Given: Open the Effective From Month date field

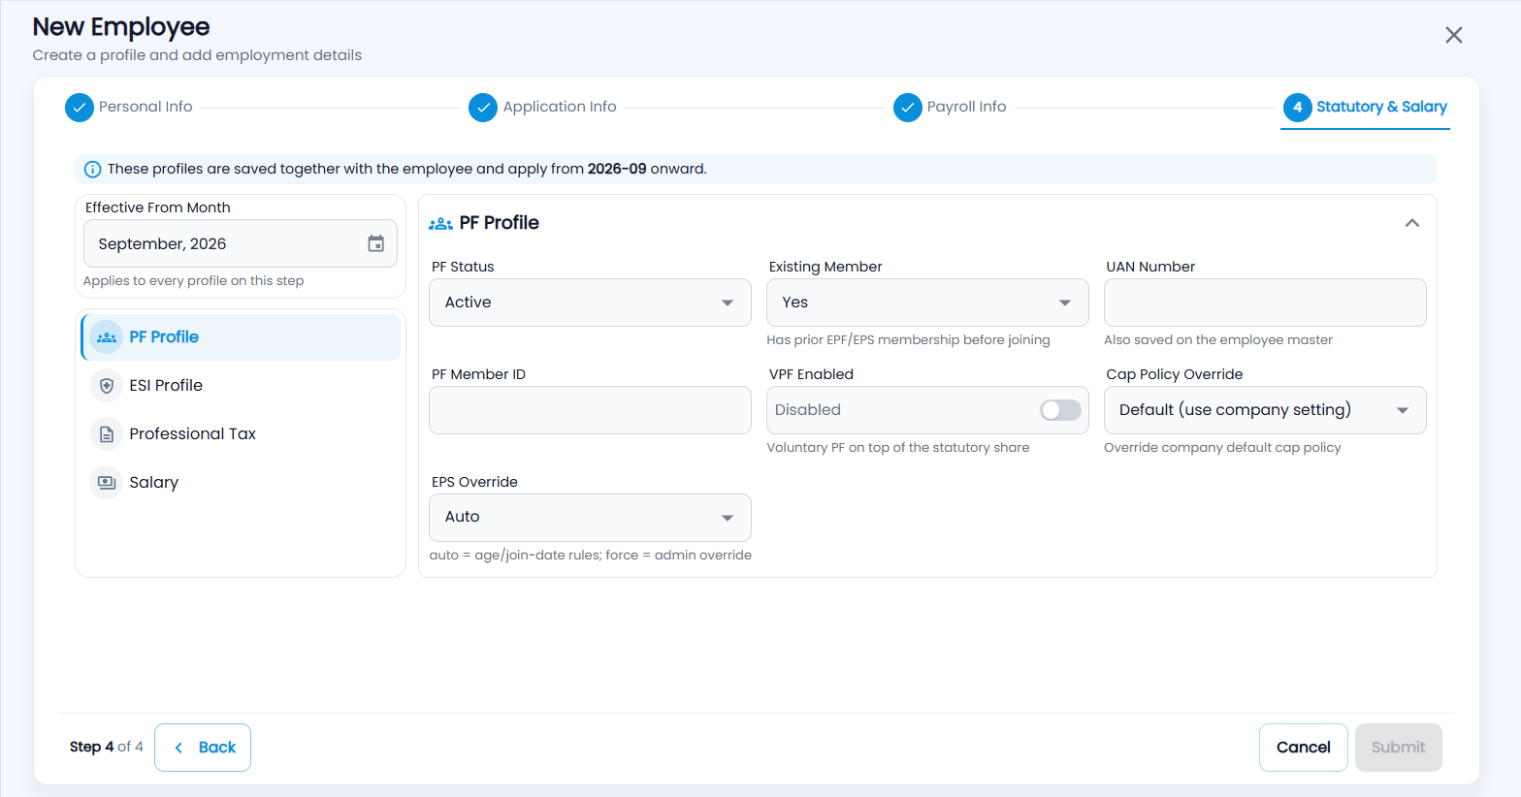Looking at the screenshot, I should click(x=241, y=243).
